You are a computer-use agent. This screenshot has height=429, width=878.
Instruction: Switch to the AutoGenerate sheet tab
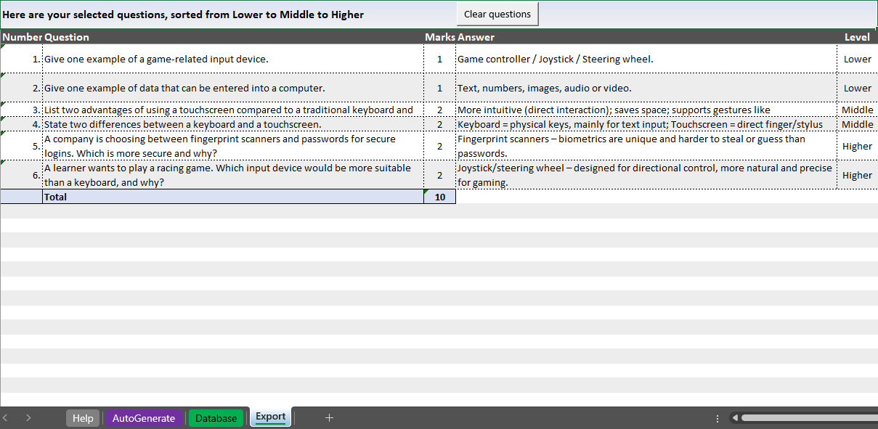pos(144,418)
